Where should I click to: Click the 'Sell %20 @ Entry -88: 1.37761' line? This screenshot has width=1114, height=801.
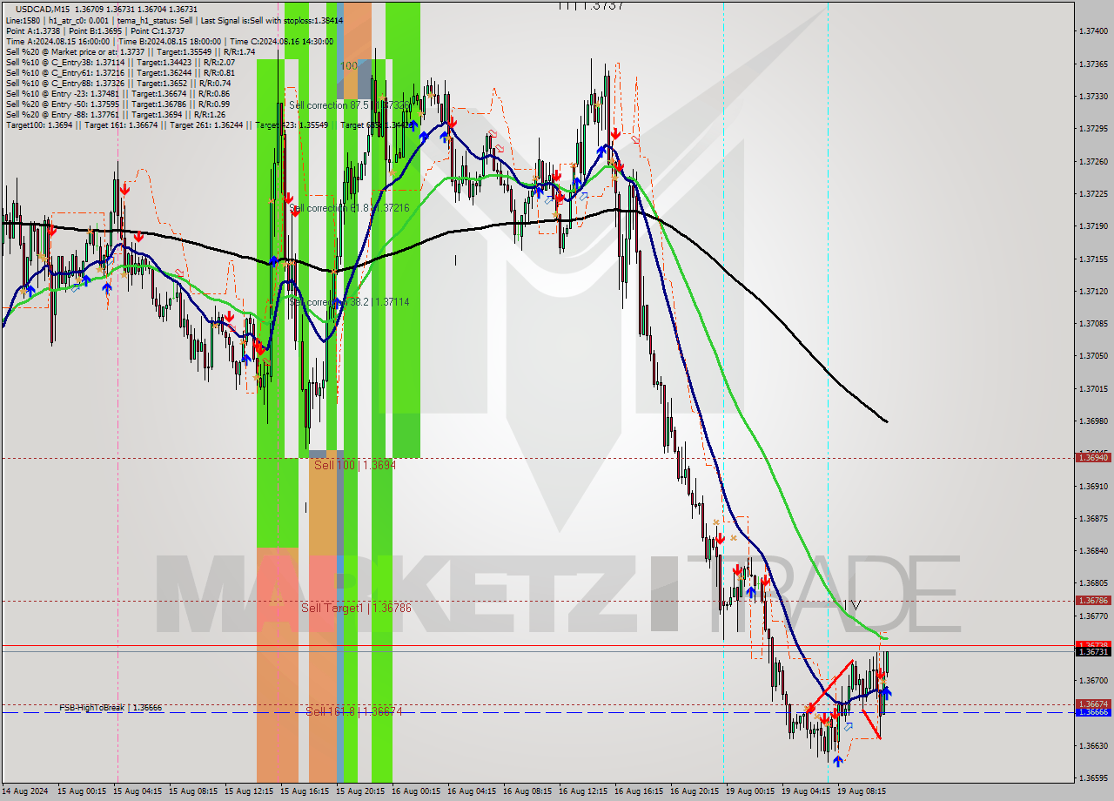click(115, 114)
